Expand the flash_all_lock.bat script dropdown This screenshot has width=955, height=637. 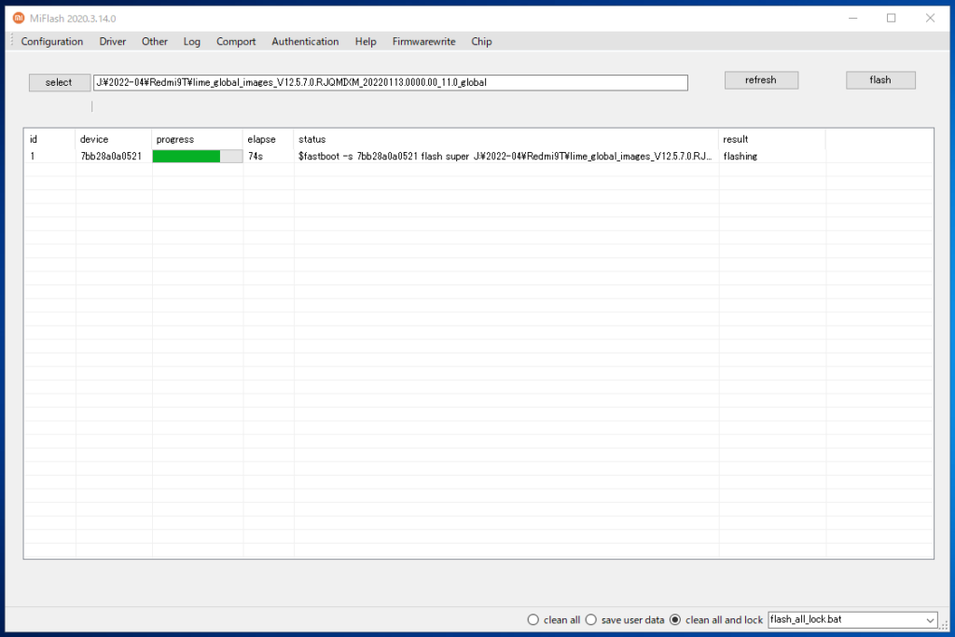tap(931, 619)
